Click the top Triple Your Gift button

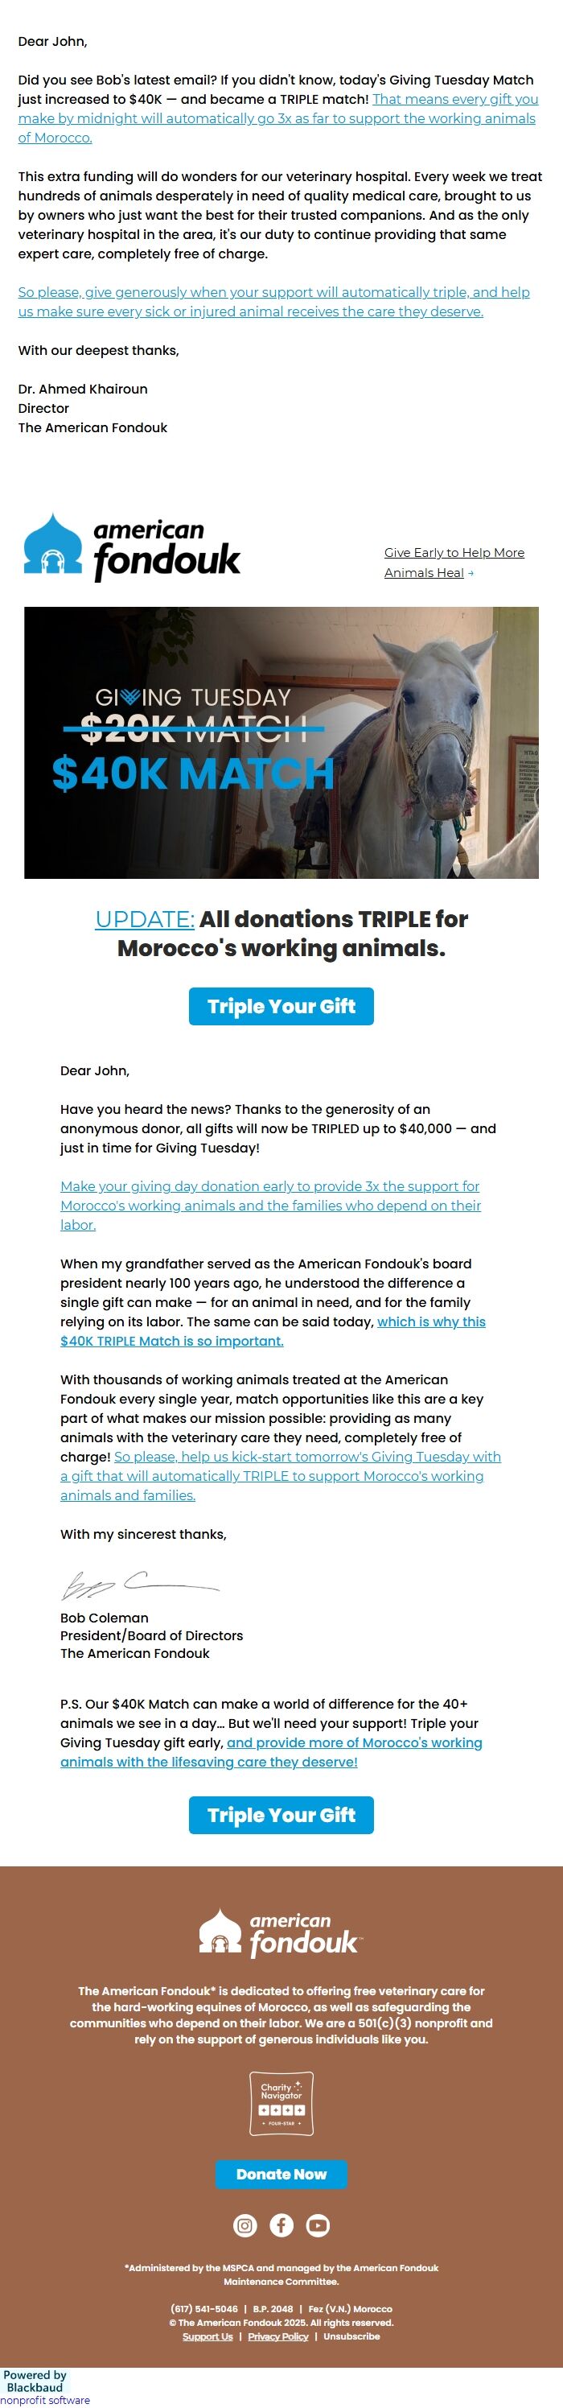281,1007
